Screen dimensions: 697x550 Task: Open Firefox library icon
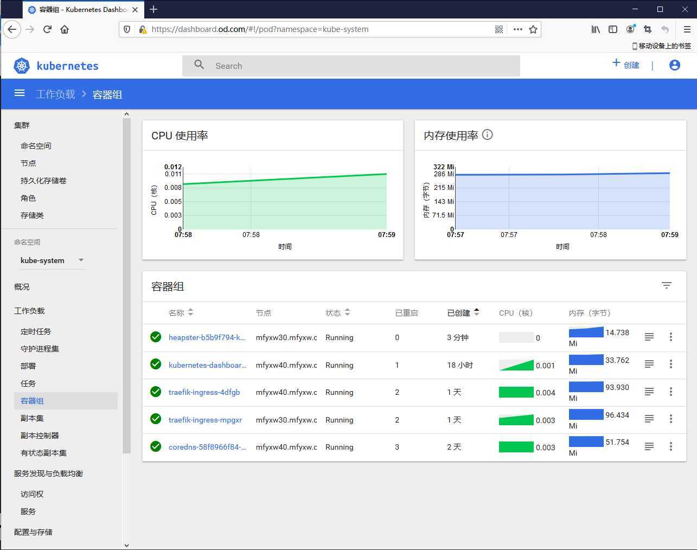[596, 29]
